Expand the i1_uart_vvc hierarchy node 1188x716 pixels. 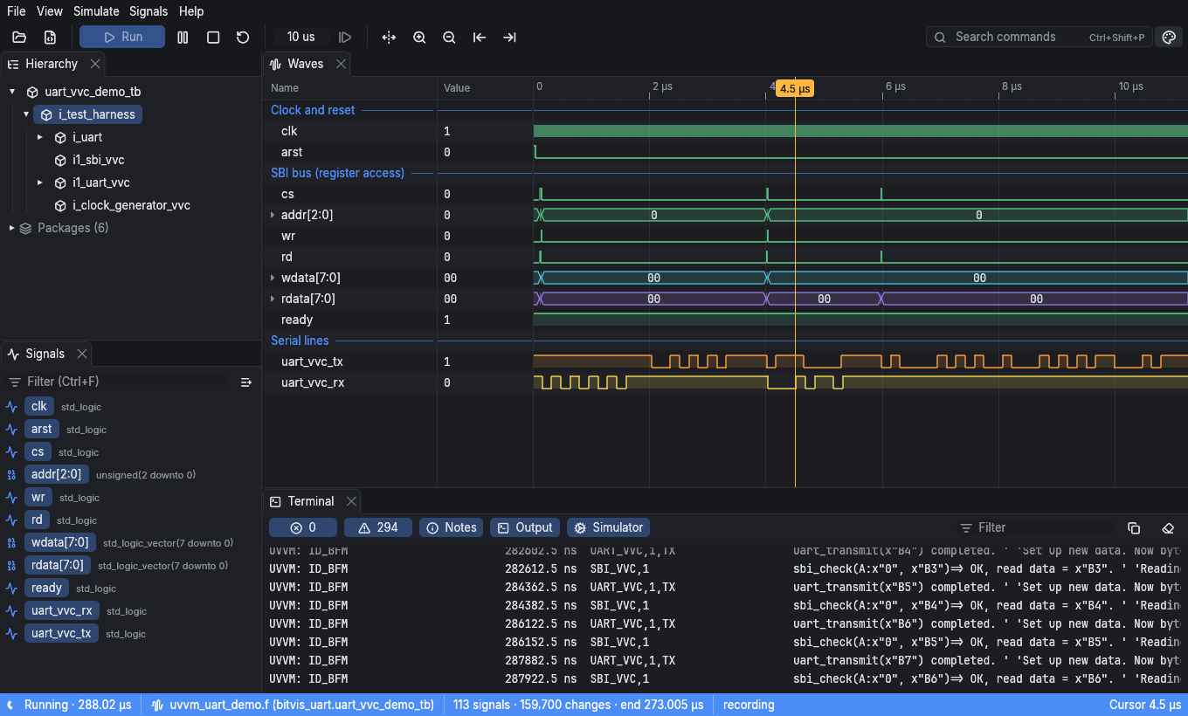(40, 182)
